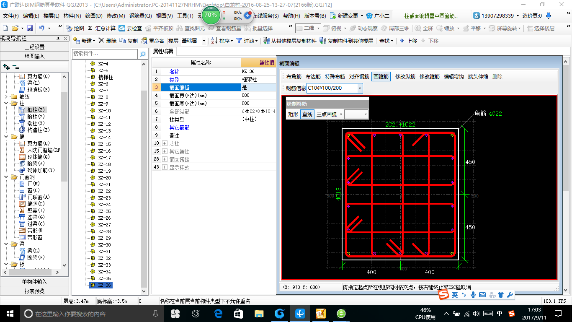Click 复制 copy component icon
Viewport: 572px width, 322px height.
coord(129,41)
